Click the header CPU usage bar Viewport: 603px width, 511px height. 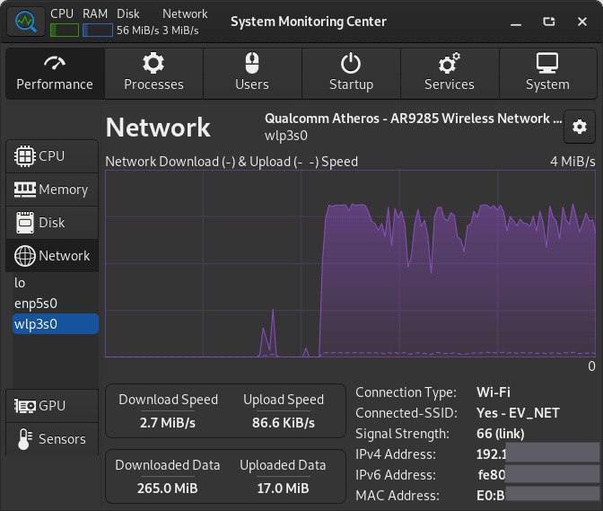[x=65, y=31]
